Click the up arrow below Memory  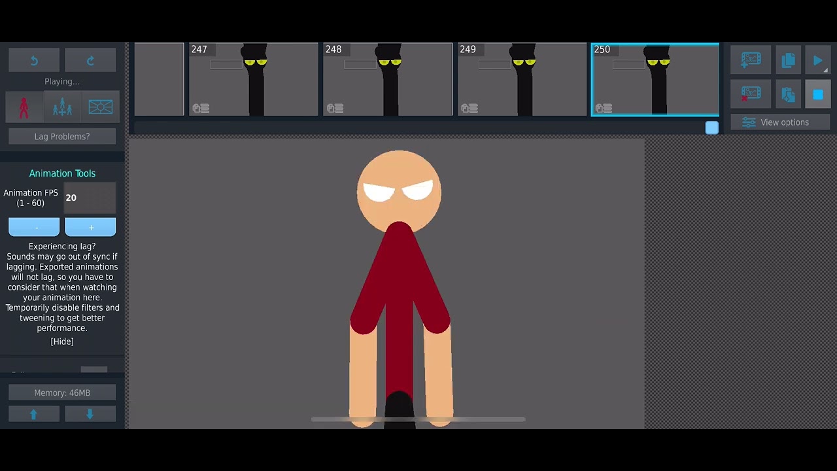(x=34, y=414)
